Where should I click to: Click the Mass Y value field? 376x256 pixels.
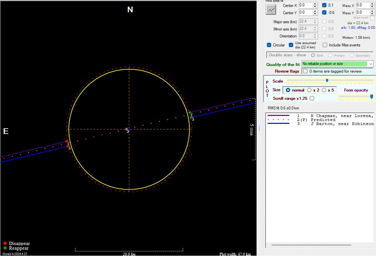(363, 12)
